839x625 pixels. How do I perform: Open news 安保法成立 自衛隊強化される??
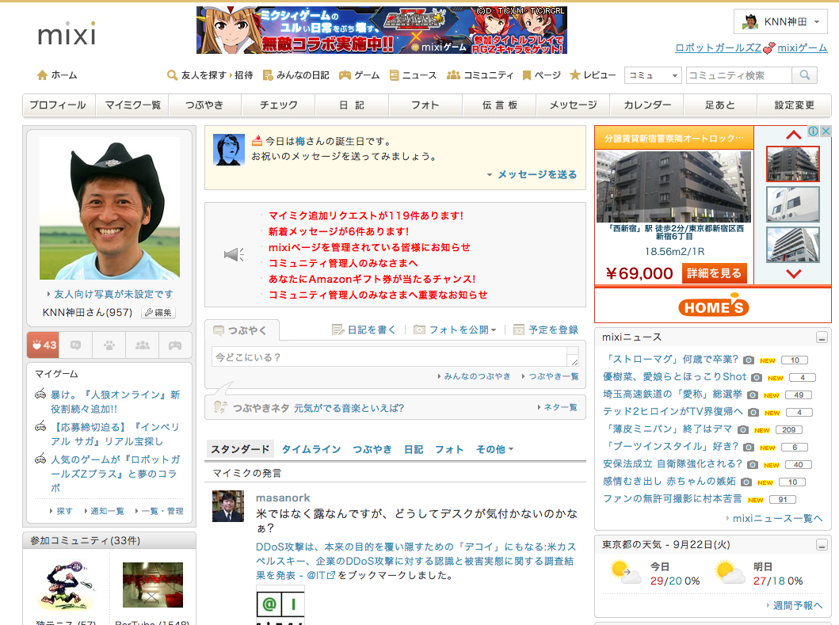tap(673, 463)
